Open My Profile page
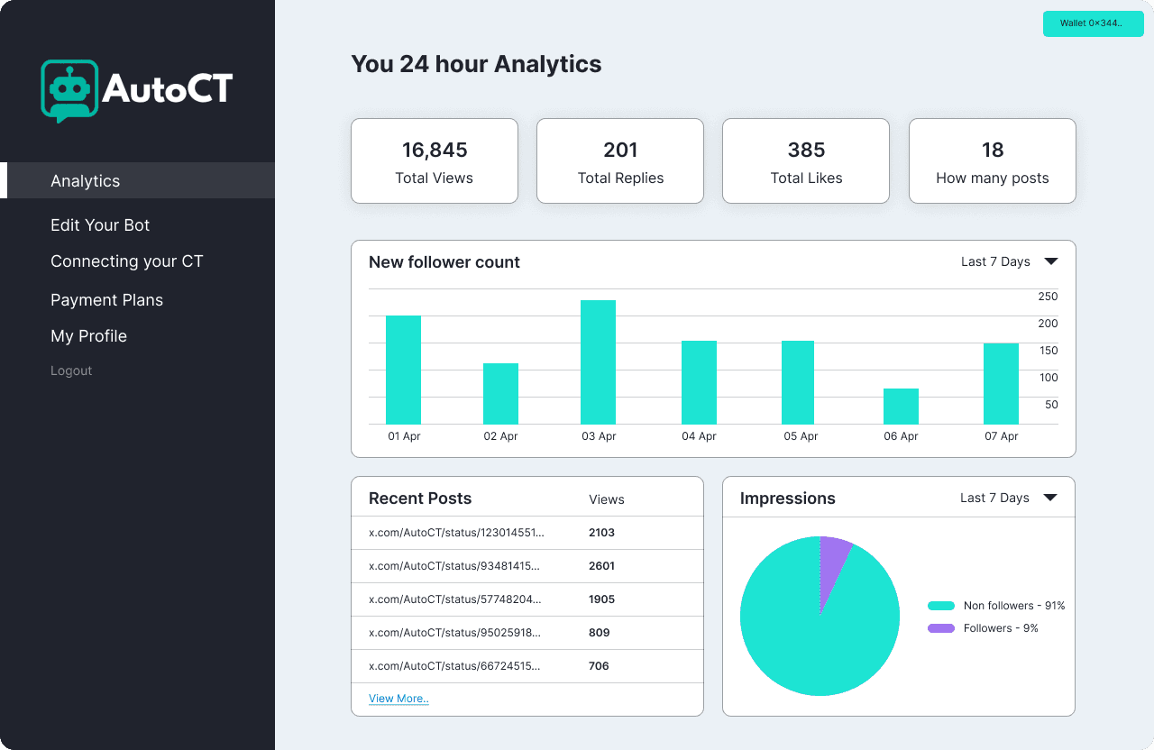This screenshot has height=750, width=1154. coord(88,336)
